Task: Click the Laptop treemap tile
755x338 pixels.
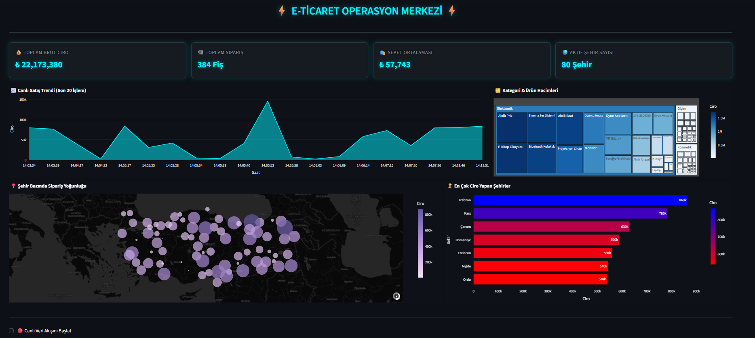Action: click(657, 170)
